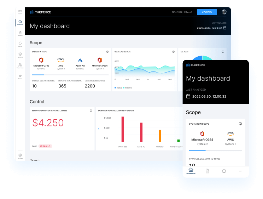The width and height of the screenshot is (263, 199).
Task: Click the Demo mode days left label
Action: [x=182, y=12]
